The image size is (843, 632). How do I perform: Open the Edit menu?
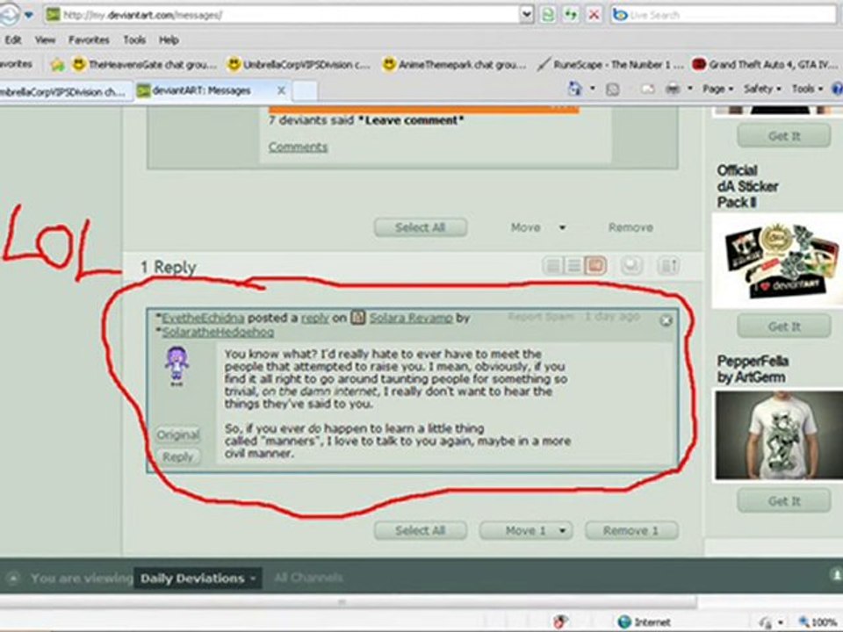(x=13, y=39)
